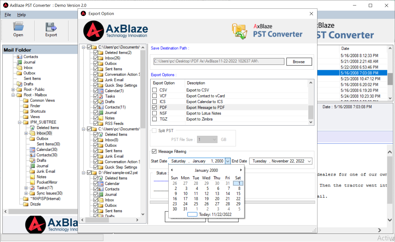Image resolution: width=395 pixels, height=242 pixels.
Task: Click the Sync Issues(30) folder icon
Action: [33, 193]
